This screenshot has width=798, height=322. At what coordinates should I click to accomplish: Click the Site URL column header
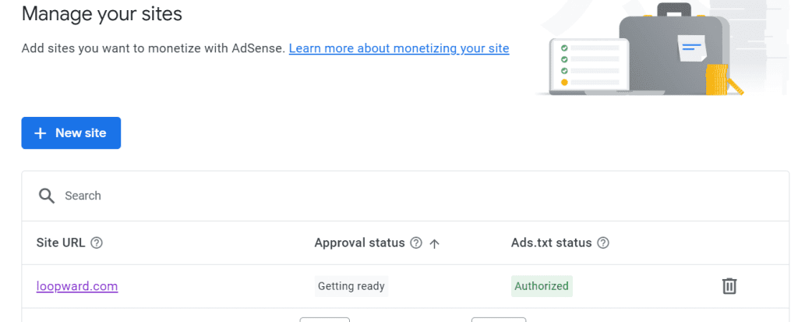tap(61, 243)
